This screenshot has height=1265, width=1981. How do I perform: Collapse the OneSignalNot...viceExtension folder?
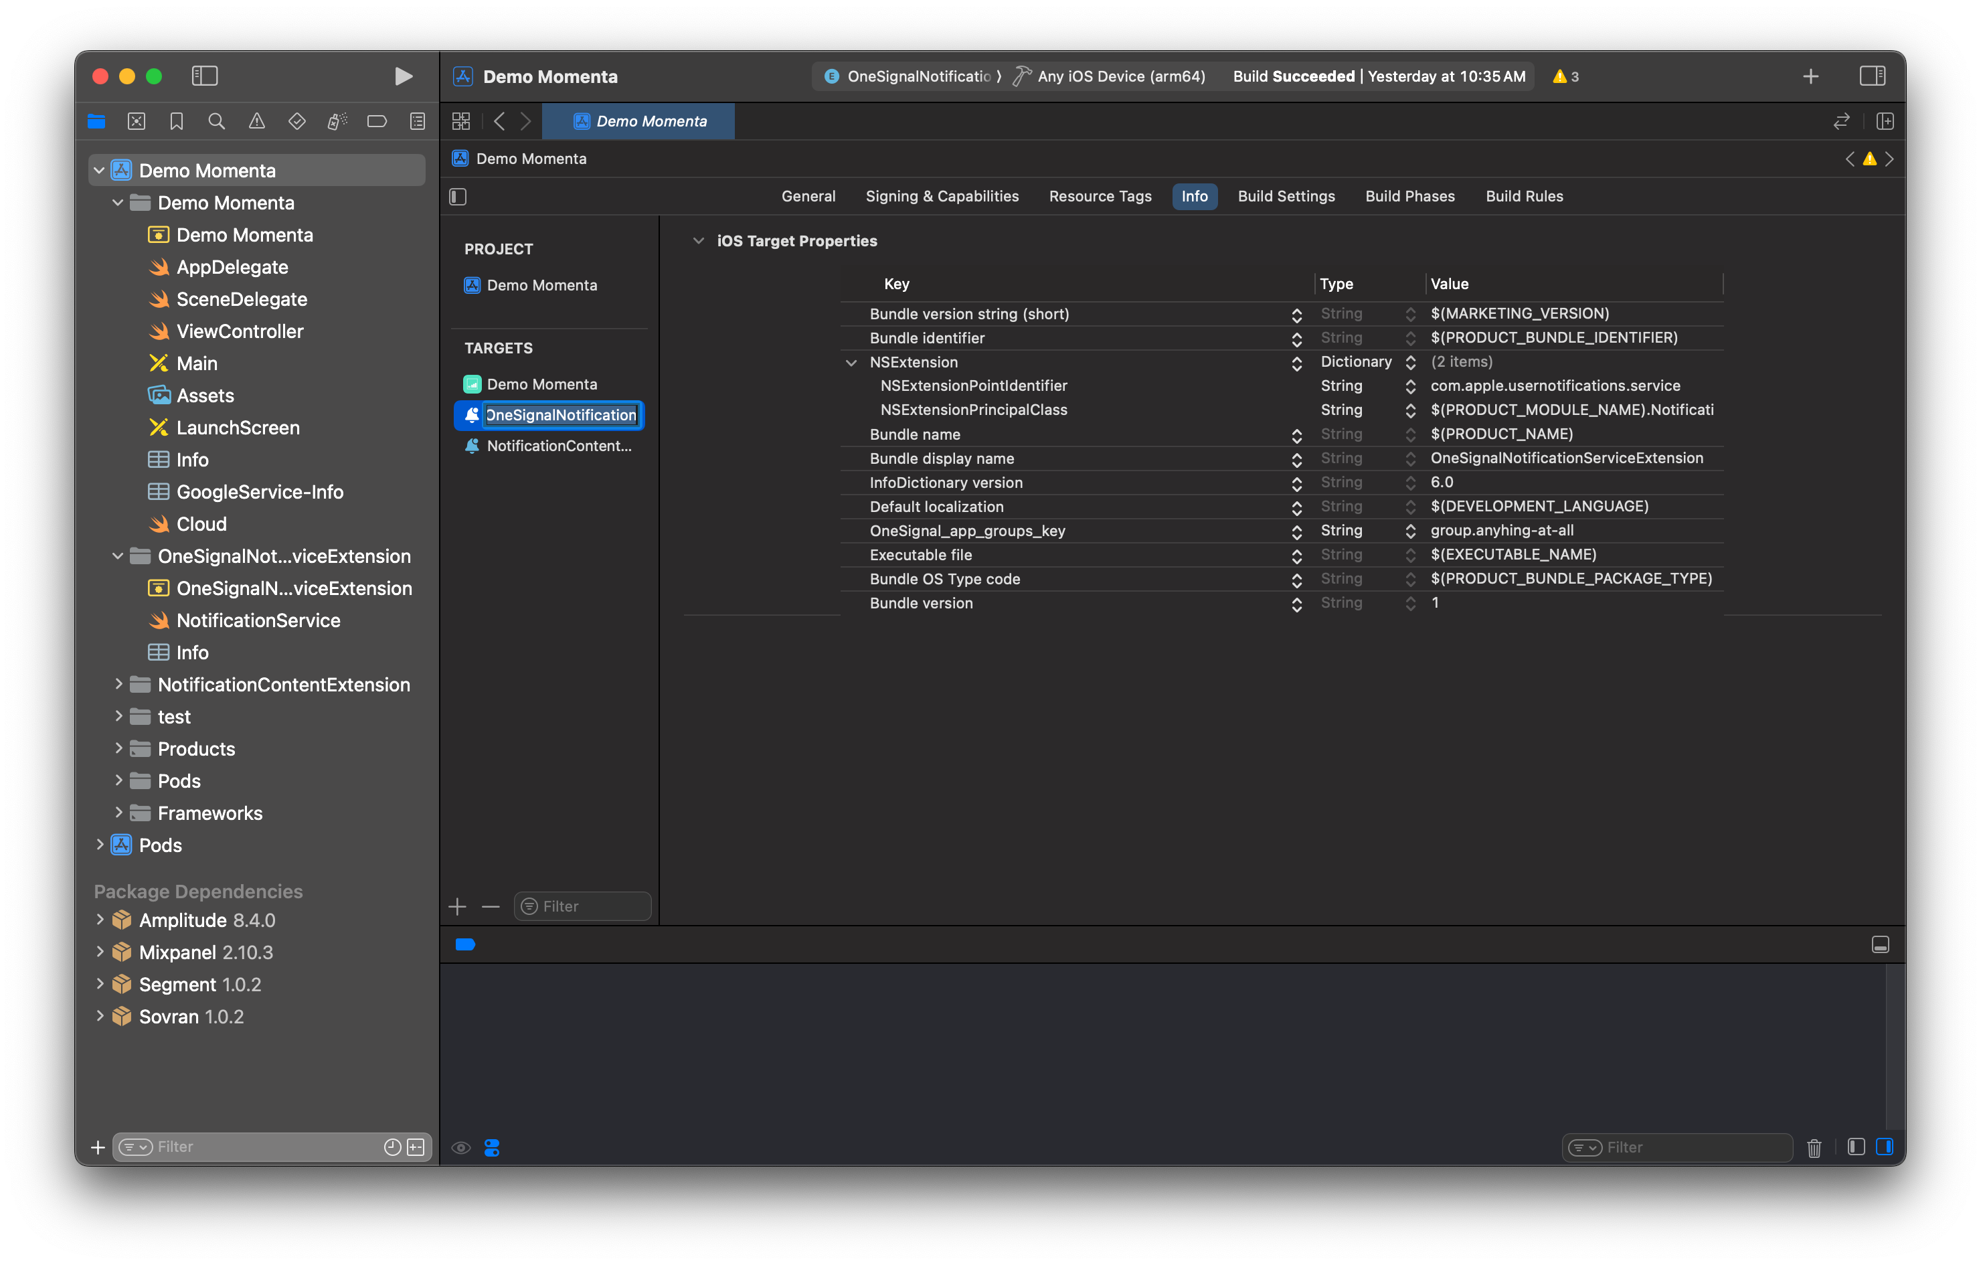click(x=118, y=556)
